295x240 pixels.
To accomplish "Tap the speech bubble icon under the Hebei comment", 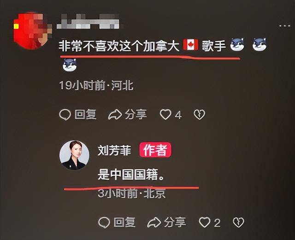I will click(65, 115).
